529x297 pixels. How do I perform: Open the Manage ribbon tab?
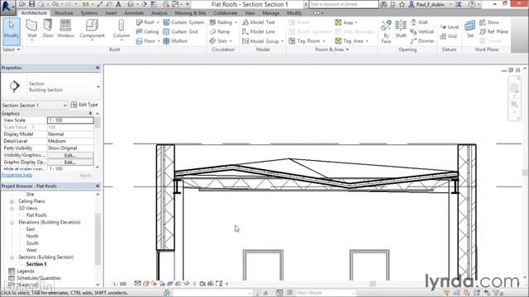point(271,13)
